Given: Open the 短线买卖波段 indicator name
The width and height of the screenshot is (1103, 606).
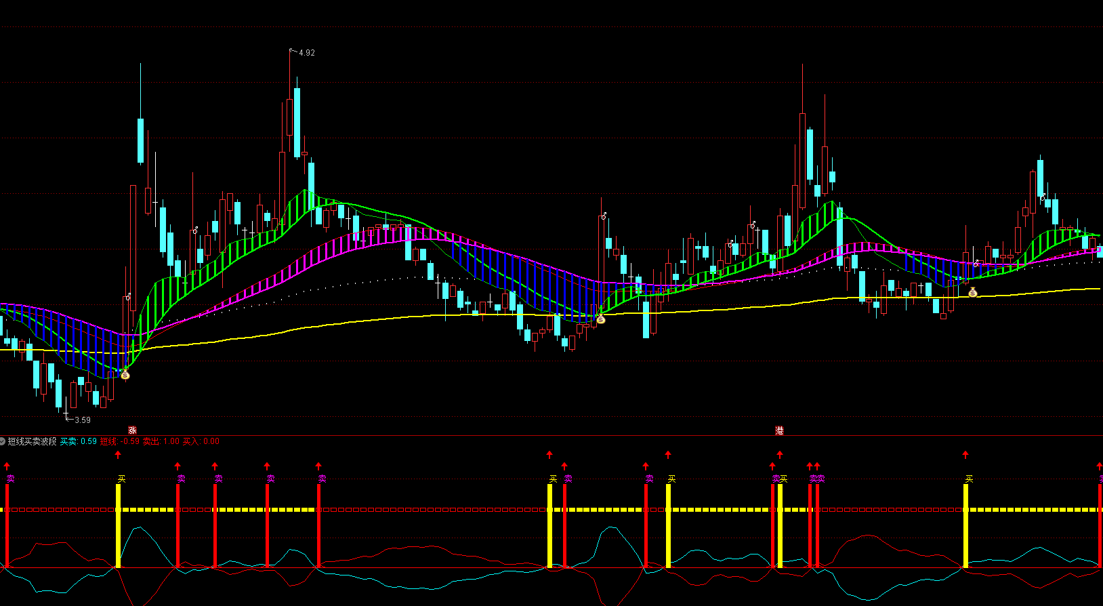Looking at the screenshot, I should tap(32, 441).
